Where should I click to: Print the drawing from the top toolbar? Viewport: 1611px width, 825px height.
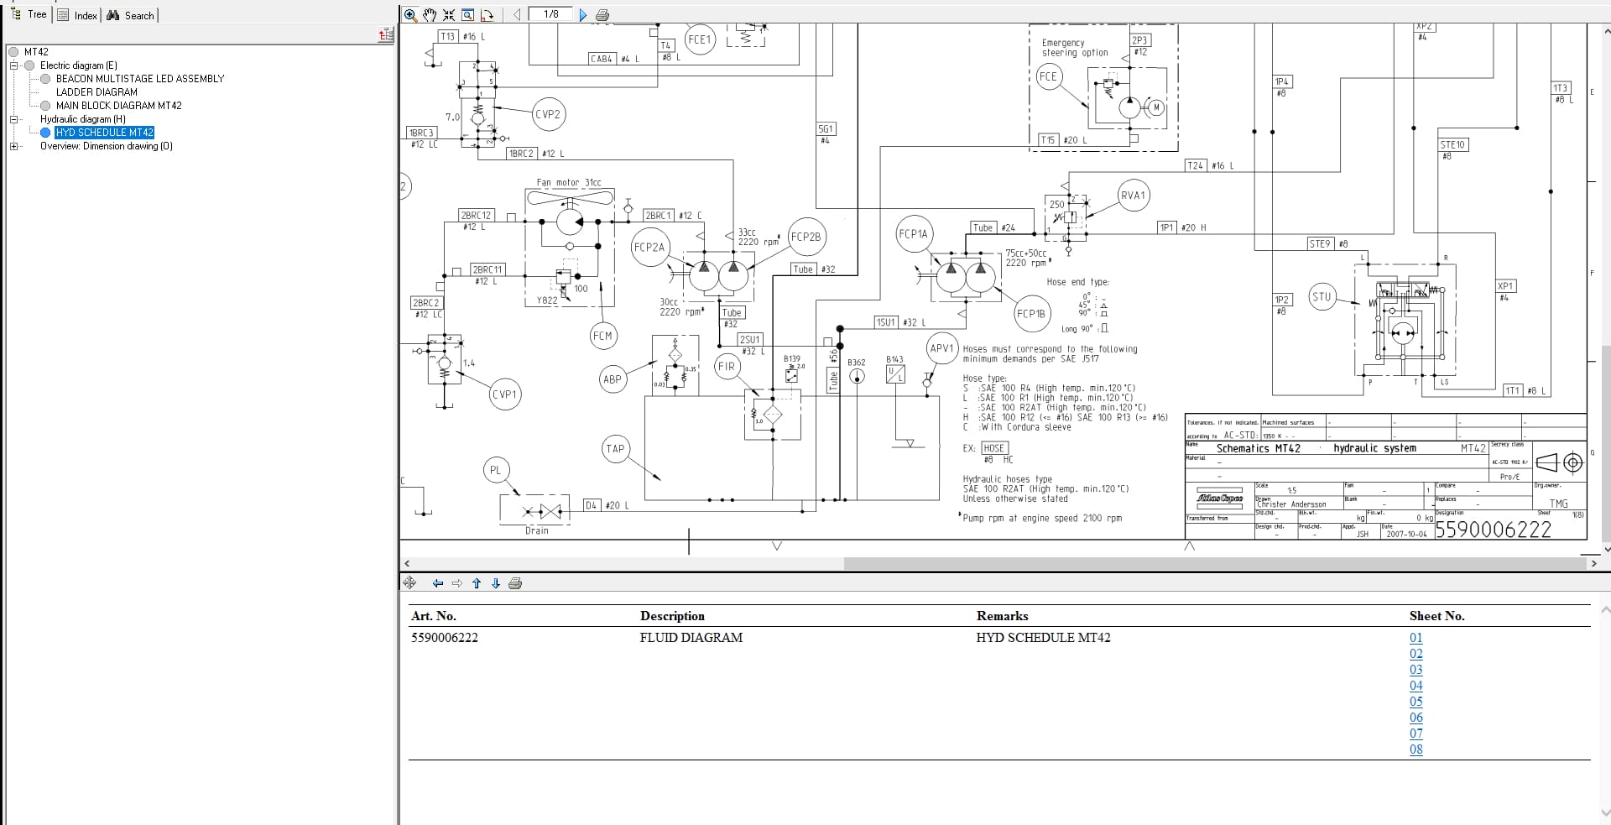pyautogui.click(x=602, y=14)
